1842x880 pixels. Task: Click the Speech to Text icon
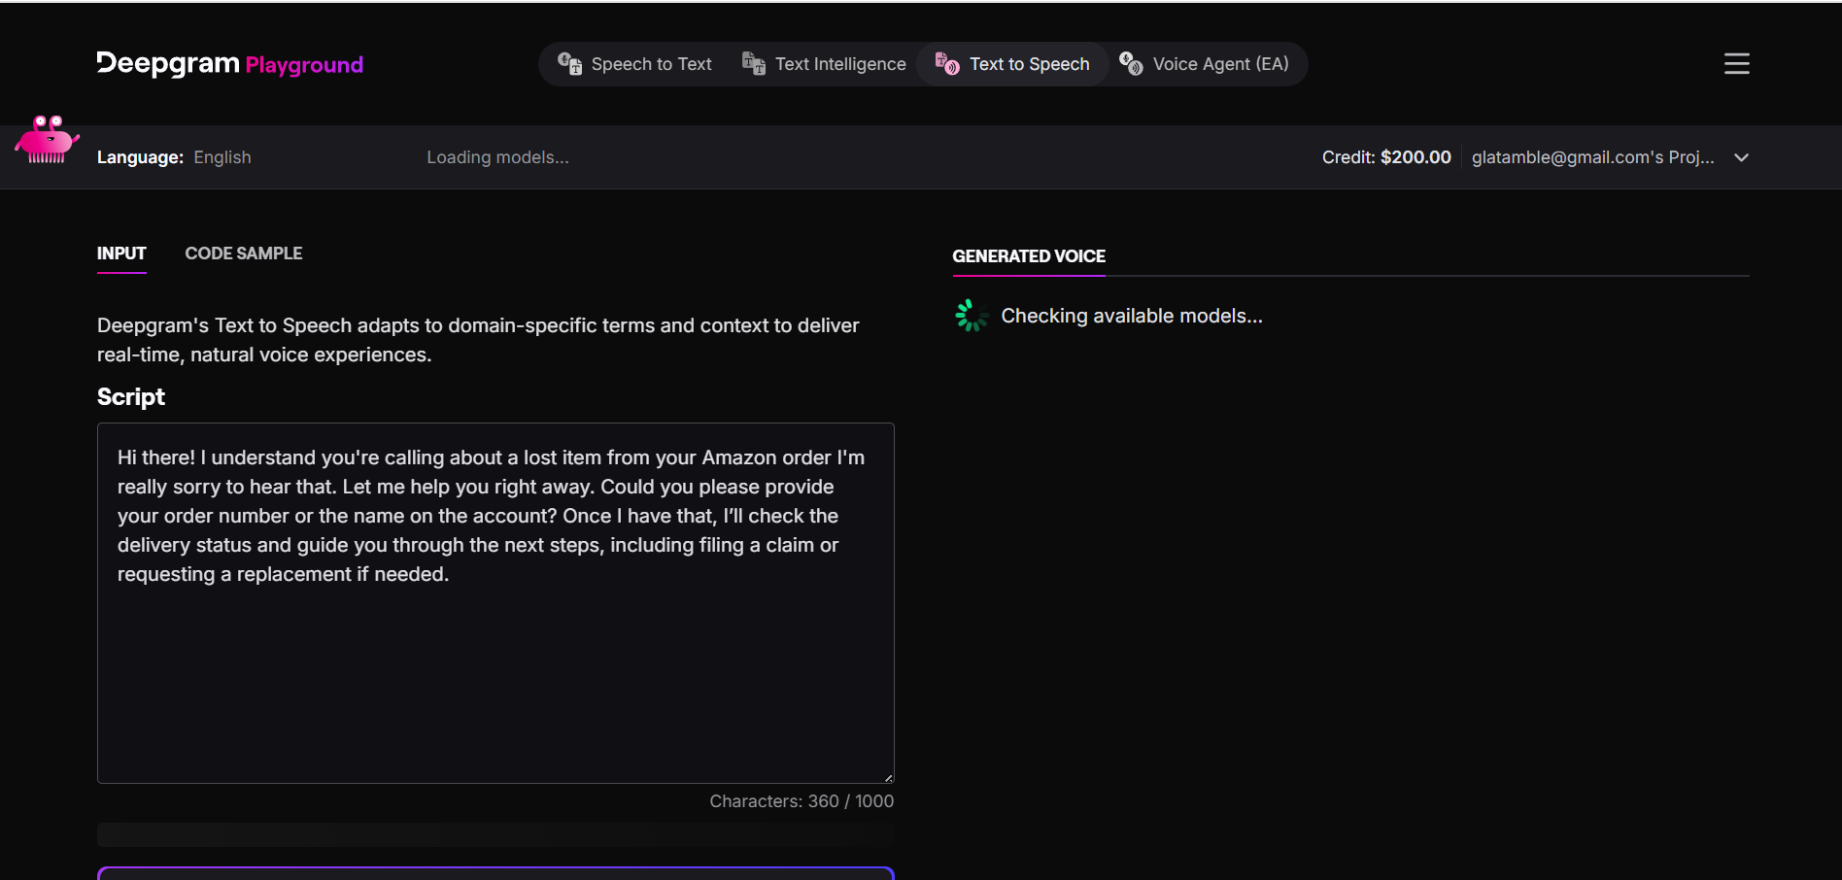pyautogui.click(x=569, y=63)
